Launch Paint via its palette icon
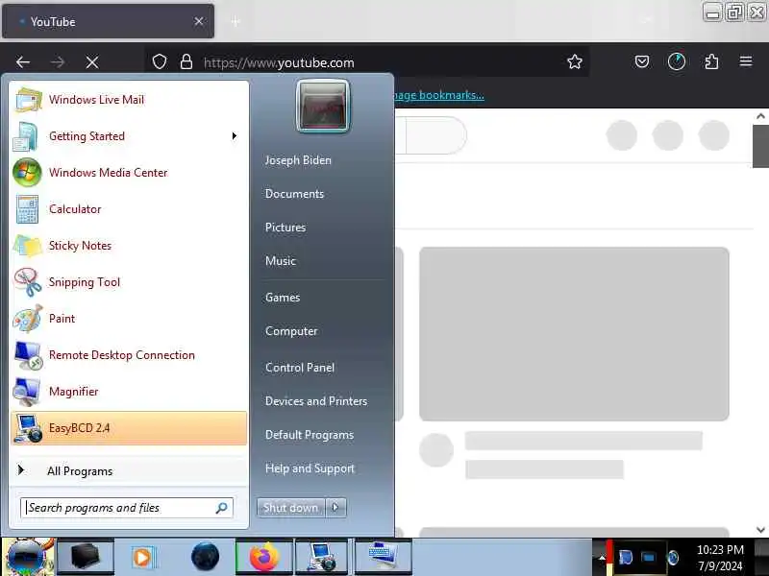The height and width of the screenshot is (576, 769). click(28, 319)
